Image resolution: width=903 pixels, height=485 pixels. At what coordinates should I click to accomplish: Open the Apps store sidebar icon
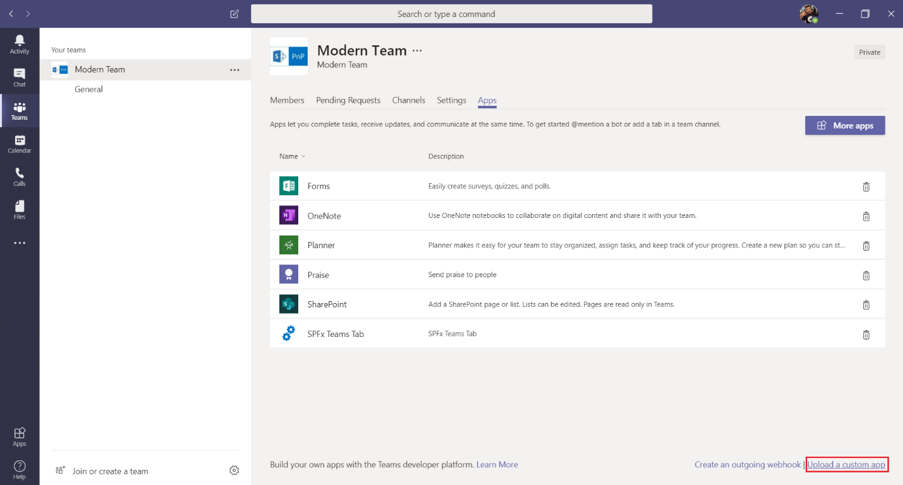click(x=20, y=436)
